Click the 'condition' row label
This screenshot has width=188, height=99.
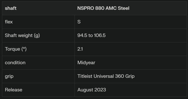[15, 63]
